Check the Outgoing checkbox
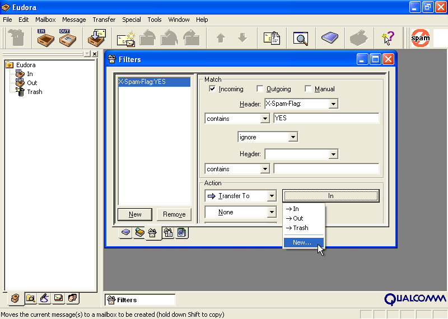 tap(260, 89)
